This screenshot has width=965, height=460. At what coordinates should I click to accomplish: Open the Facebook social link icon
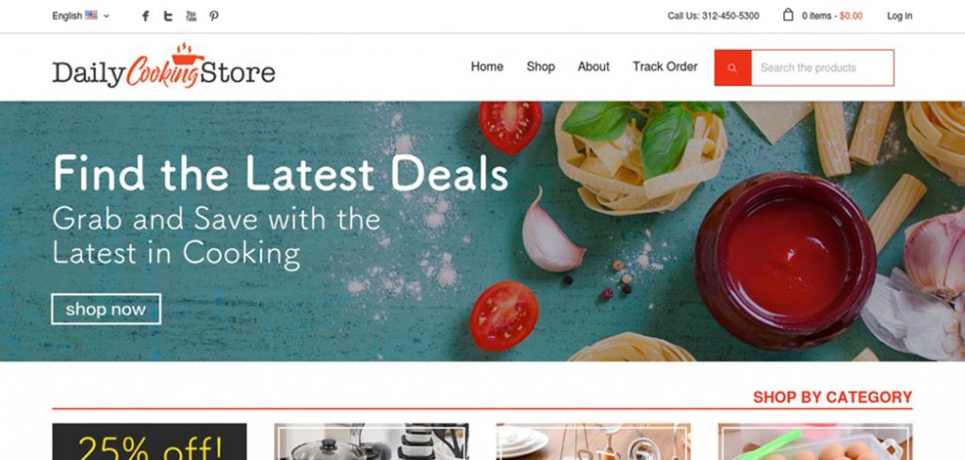[x=145, y=16]
